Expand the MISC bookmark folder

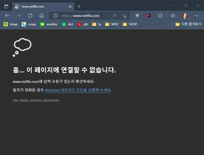[x=112, y=24]
